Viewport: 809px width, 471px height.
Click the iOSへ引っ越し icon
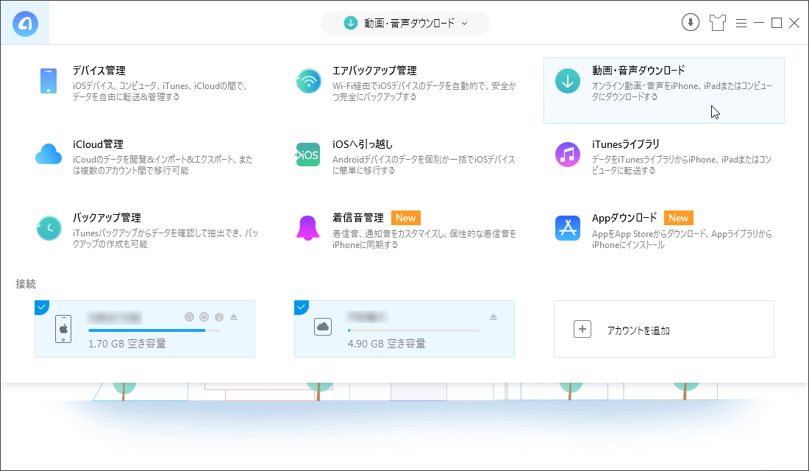308,155
